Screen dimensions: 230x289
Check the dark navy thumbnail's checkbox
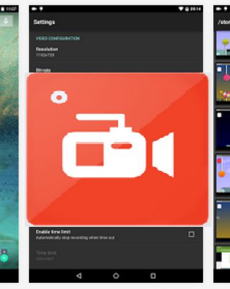point(220,115)
